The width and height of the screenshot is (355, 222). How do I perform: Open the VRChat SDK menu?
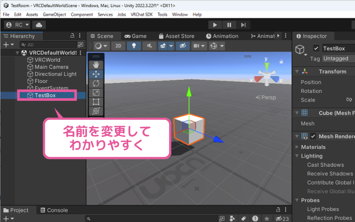(x=142, y=15)
